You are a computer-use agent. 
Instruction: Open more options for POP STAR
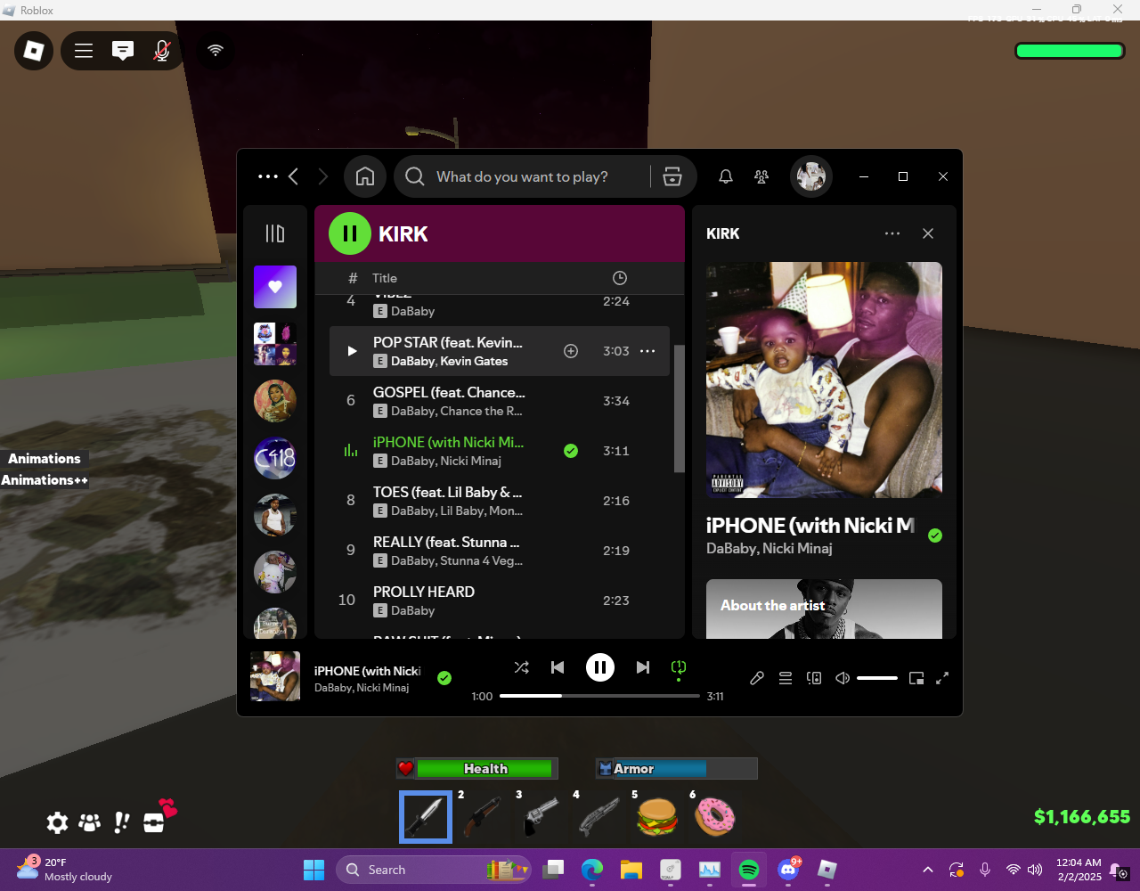(x=647, y=351)
